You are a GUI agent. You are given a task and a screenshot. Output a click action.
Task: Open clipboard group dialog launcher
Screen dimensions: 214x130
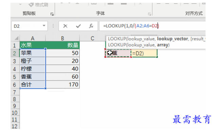pyautogui.click(x=52, y=14)
